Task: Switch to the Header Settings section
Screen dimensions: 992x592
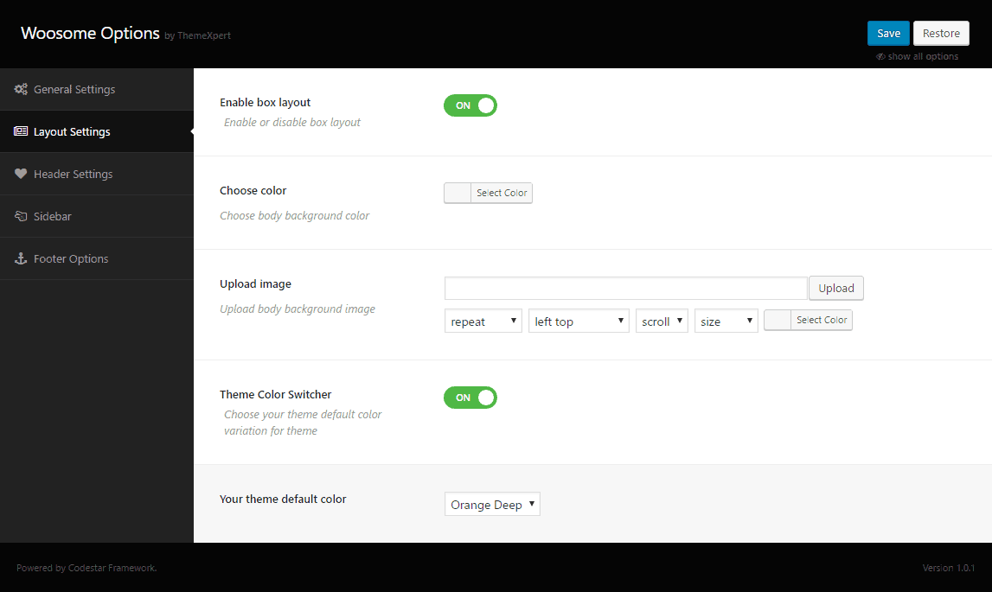Action: [x=74, y=174]
